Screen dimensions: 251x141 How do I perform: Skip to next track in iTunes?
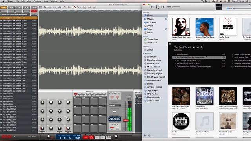tap(163, 7)
